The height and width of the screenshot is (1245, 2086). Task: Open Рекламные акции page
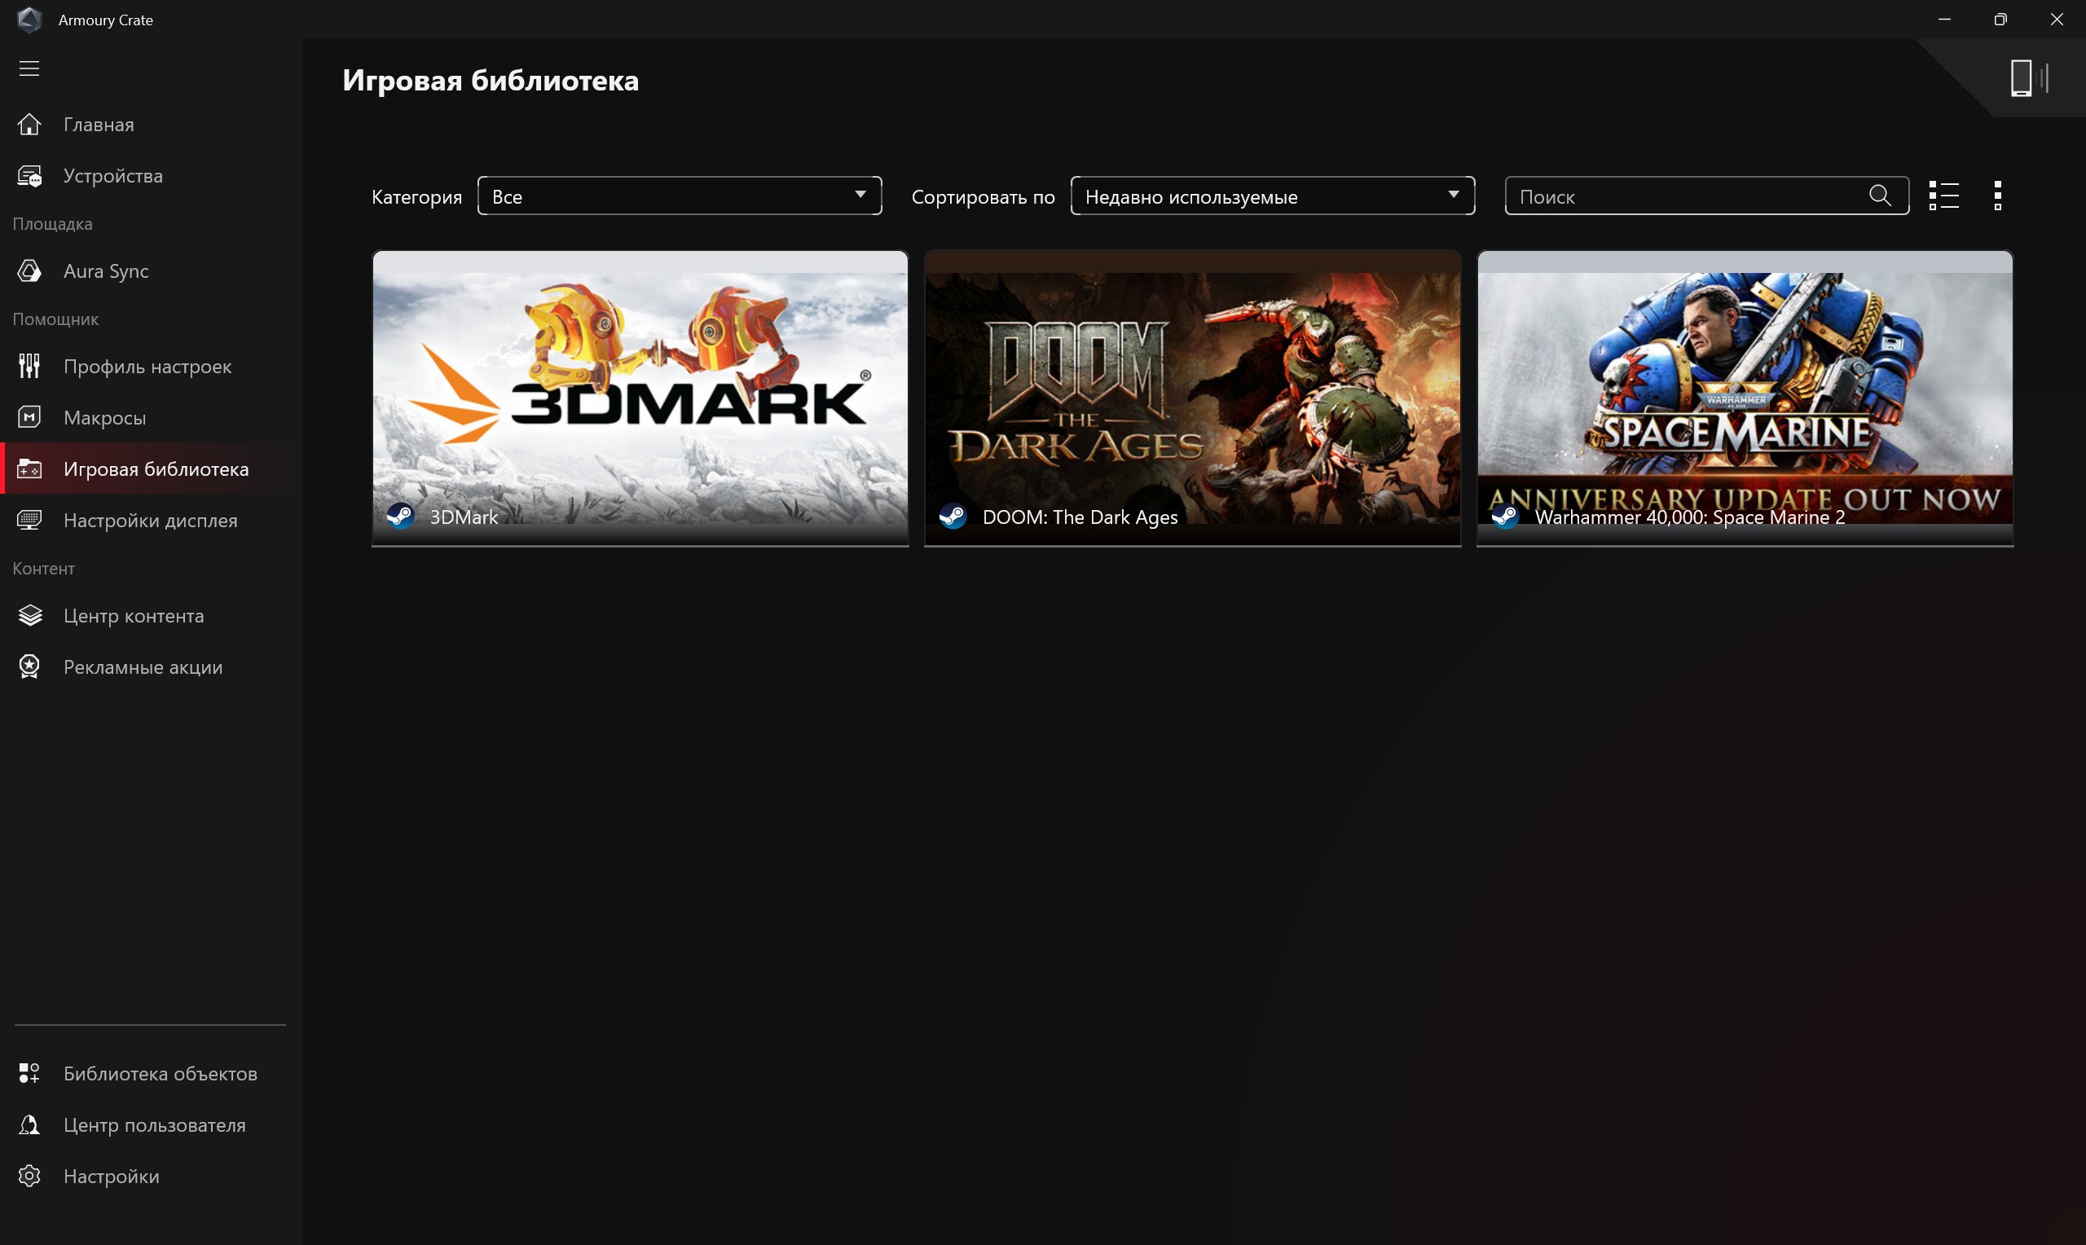151,667
